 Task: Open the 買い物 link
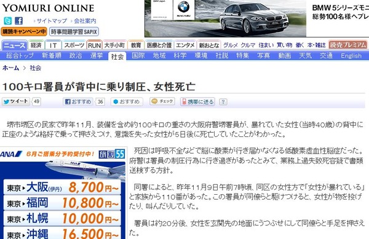point(284,45)
